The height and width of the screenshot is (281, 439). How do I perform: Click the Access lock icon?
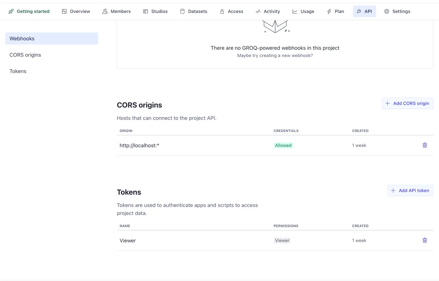coord(222,11)
